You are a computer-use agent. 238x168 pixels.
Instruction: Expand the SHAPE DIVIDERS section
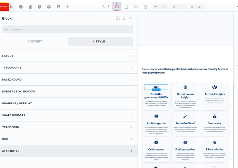(x=69, y=115)
